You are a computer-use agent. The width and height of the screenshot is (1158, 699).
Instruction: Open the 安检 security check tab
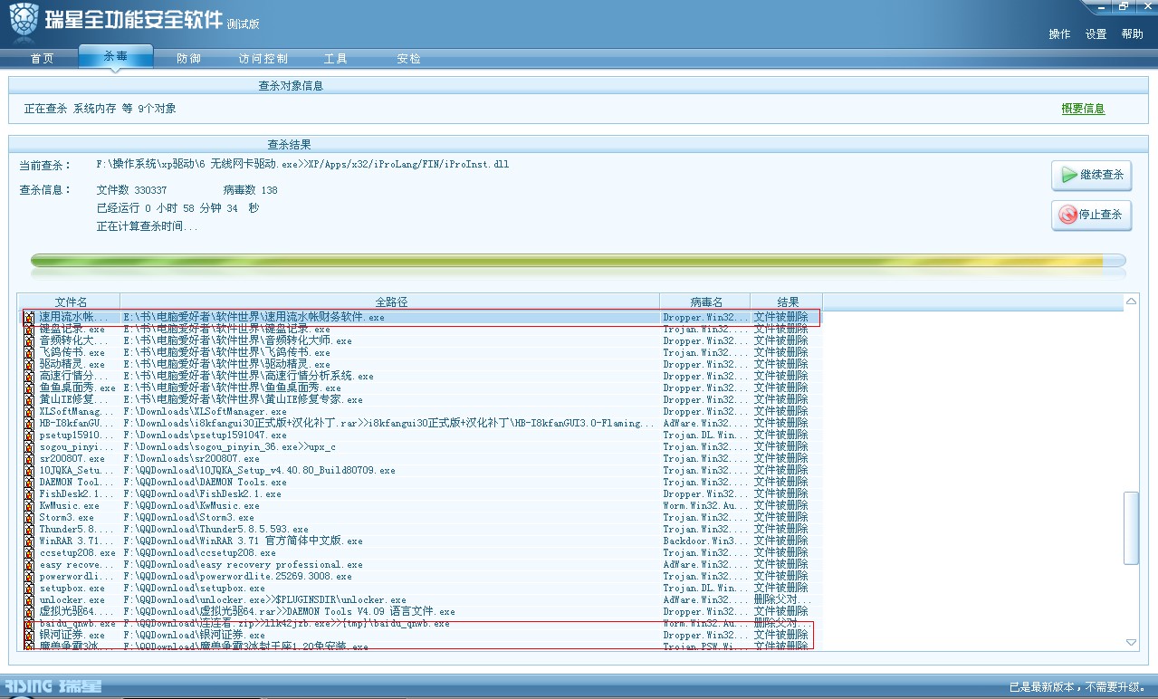409,59
